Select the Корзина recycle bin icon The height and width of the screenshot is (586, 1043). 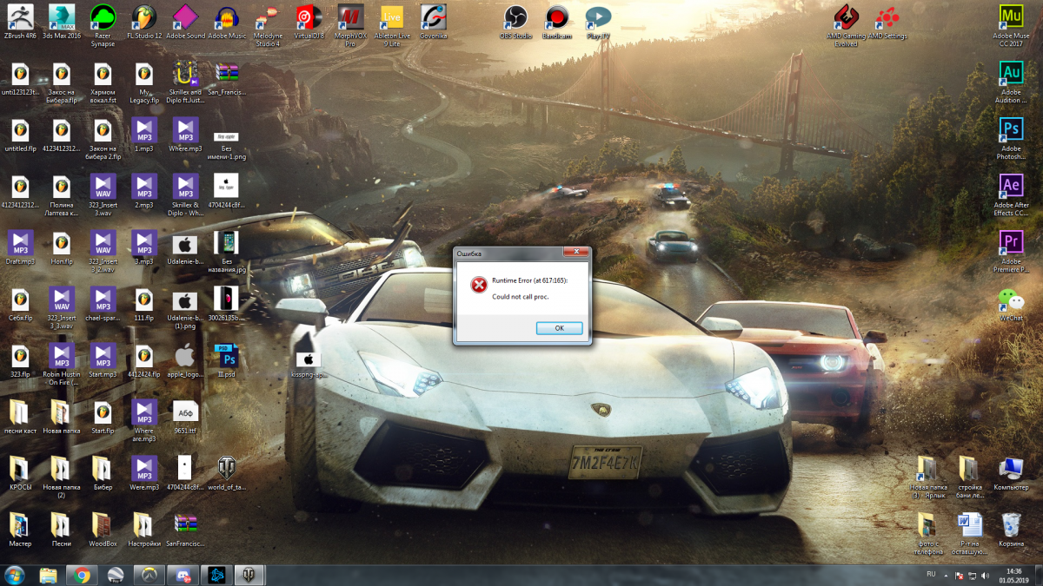point(1011,525)
